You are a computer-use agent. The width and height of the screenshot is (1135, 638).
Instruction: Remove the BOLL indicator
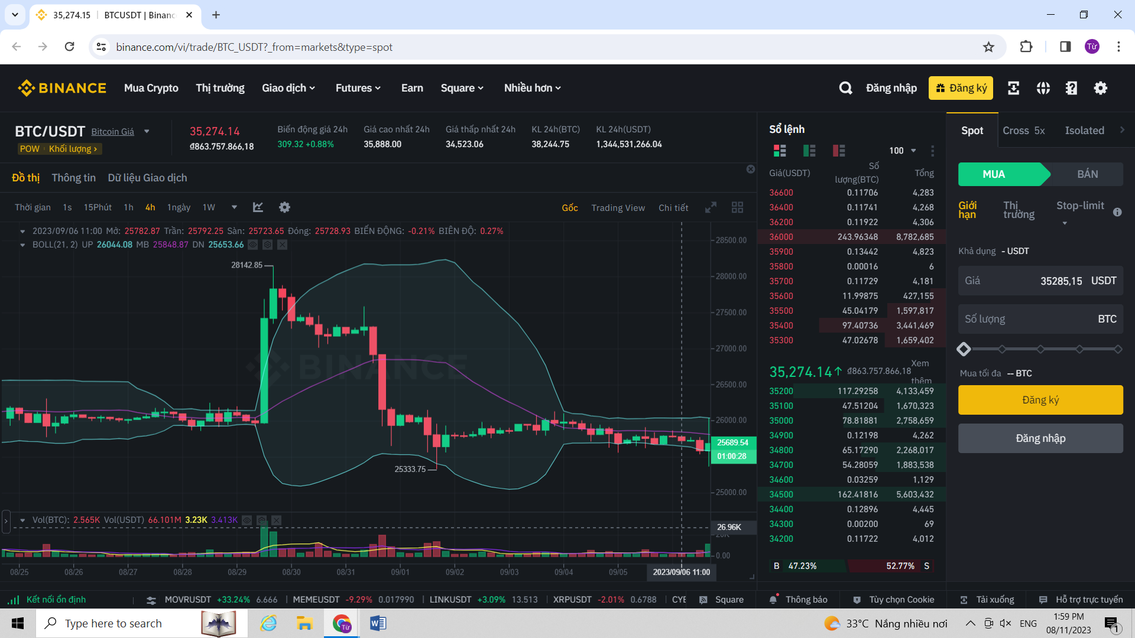pos(282,245)
